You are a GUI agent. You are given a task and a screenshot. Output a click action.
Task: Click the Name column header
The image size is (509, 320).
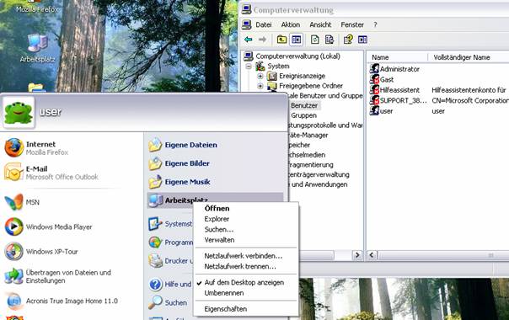(x=398, y=57)
